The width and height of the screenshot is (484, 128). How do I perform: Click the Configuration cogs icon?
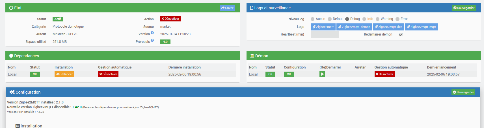click(12, 92)
